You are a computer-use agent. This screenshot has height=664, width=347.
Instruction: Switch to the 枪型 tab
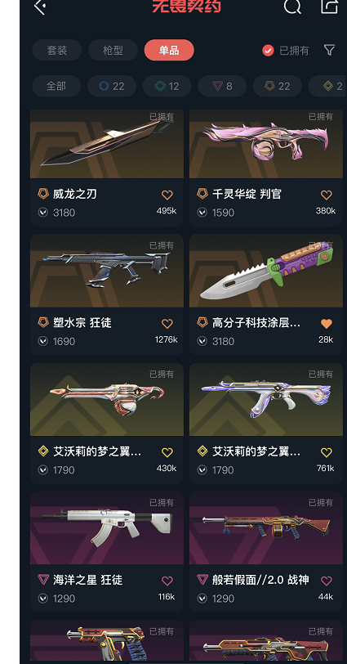[x=113, y=51]
